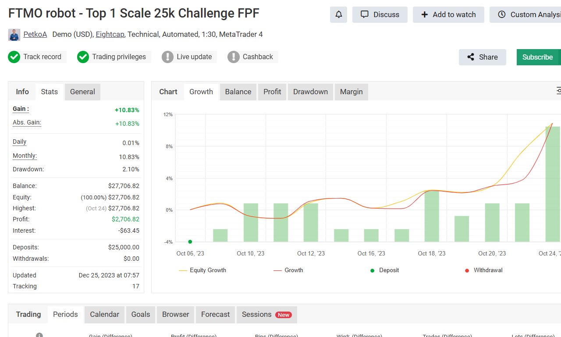This screenshot has width=561, height=337.
Task: Switch to the Stats tab
Action: coord(50,92)
